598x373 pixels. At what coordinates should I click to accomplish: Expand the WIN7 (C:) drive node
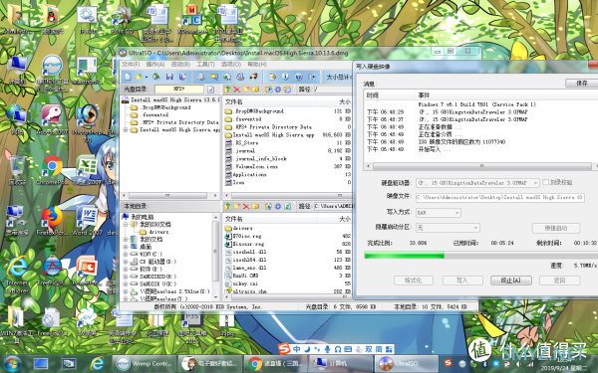pyautogui.click(x=126, y=254)
